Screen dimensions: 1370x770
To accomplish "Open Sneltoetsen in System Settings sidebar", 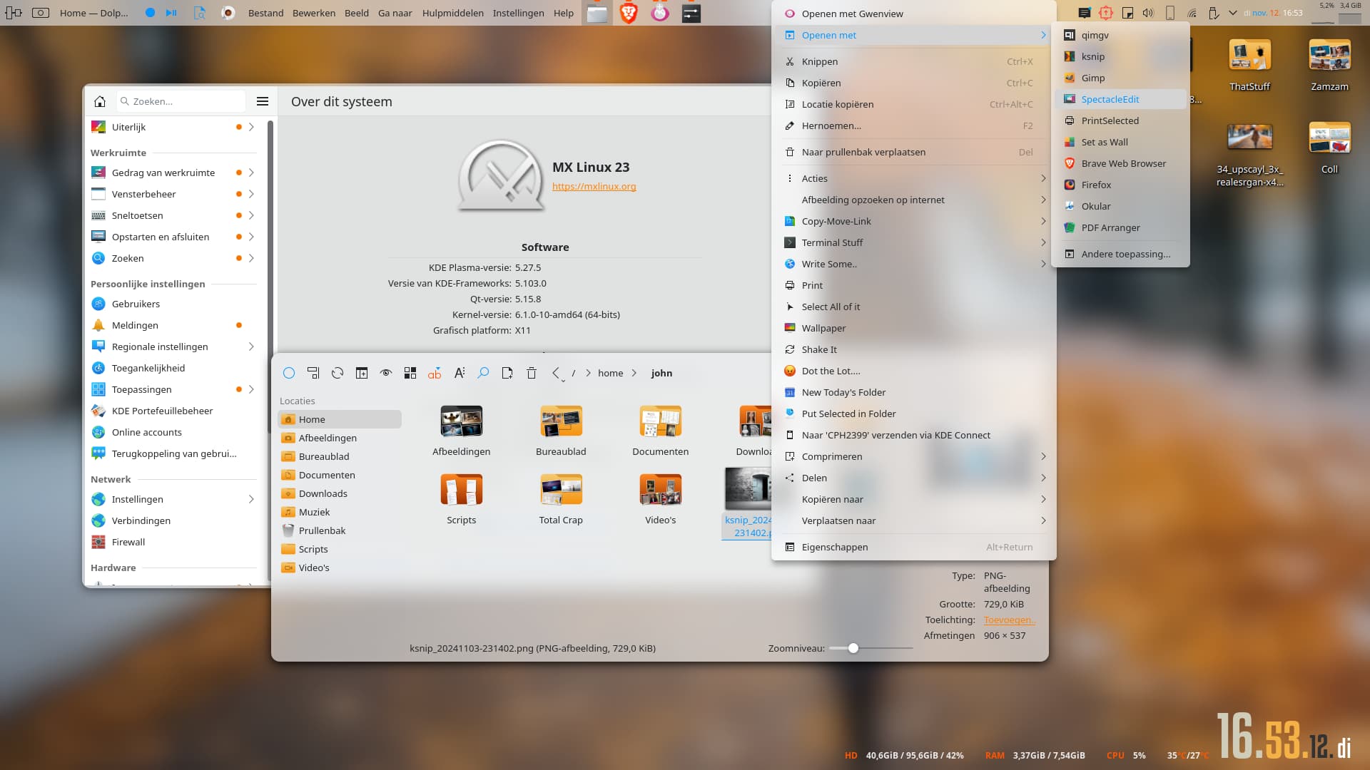I will (173, 215).
